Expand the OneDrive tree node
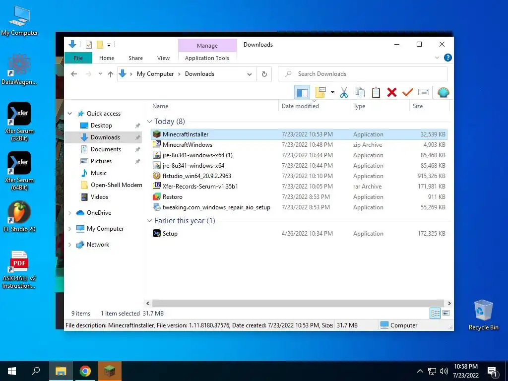Image resolution: width=508 pixels, height=381 pixels. (69, 213)
